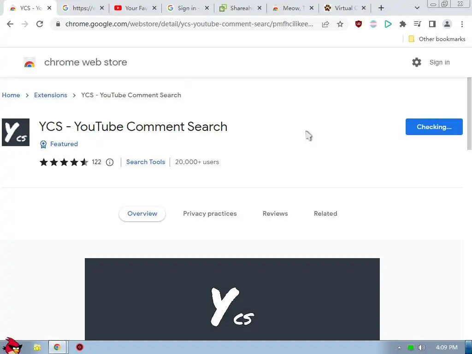Close the YouTube 'Your Fav' tab
This screenshot has height=354, width=472.
(x=154, y=8)
